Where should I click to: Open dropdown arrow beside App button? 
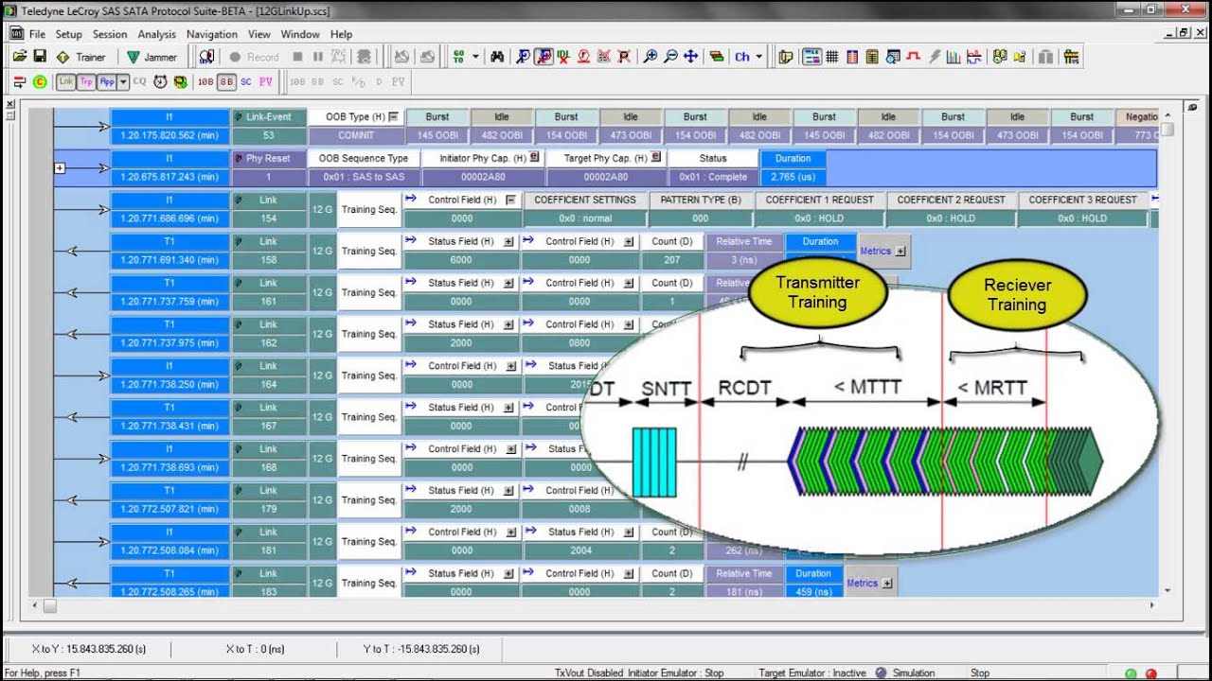(x=123, y=81)
